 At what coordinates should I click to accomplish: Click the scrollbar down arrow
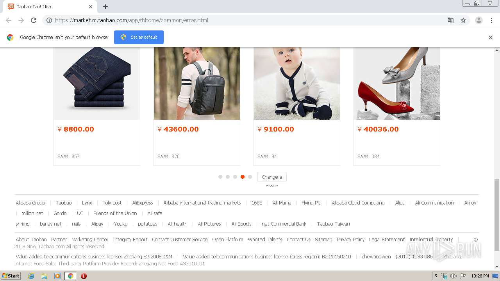point(497,267)
